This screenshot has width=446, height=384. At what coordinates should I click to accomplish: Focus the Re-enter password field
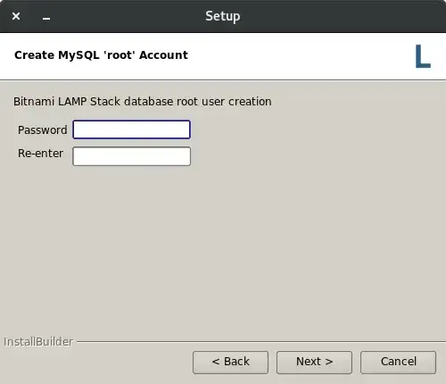tap(131, 156)
